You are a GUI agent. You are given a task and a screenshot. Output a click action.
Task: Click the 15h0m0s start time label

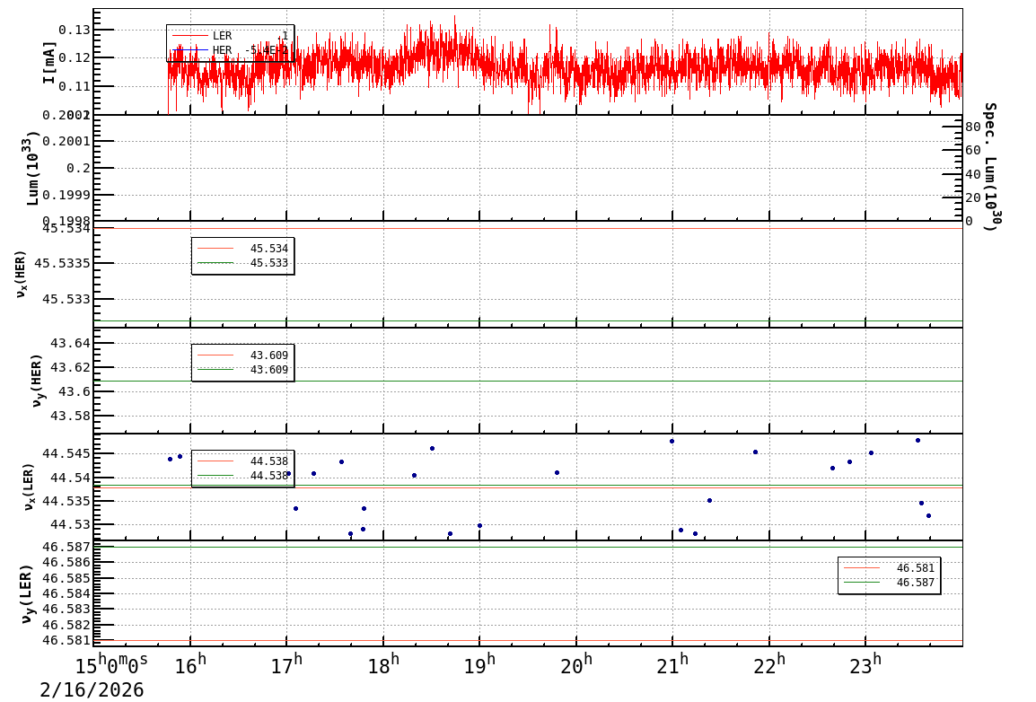[111, 666]
